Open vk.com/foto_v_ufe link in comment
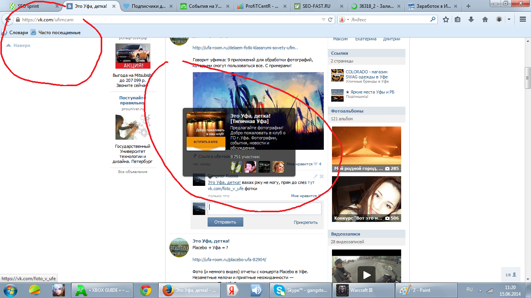This screenshot has width=531, height=298. tap(226, 189)
